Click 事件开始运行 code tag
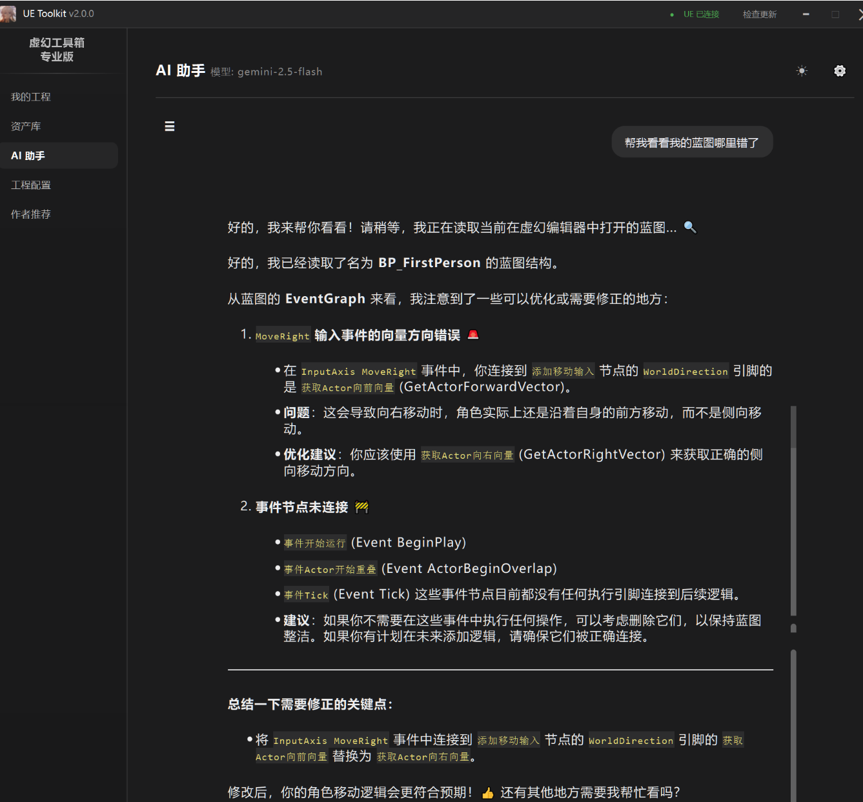This screenshot has height=802, width=863. (315, 543)
